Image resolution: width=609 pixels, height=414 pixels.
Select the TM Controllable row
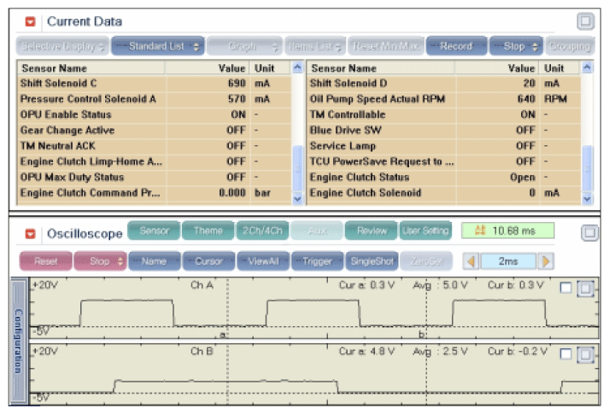point(444,115)
